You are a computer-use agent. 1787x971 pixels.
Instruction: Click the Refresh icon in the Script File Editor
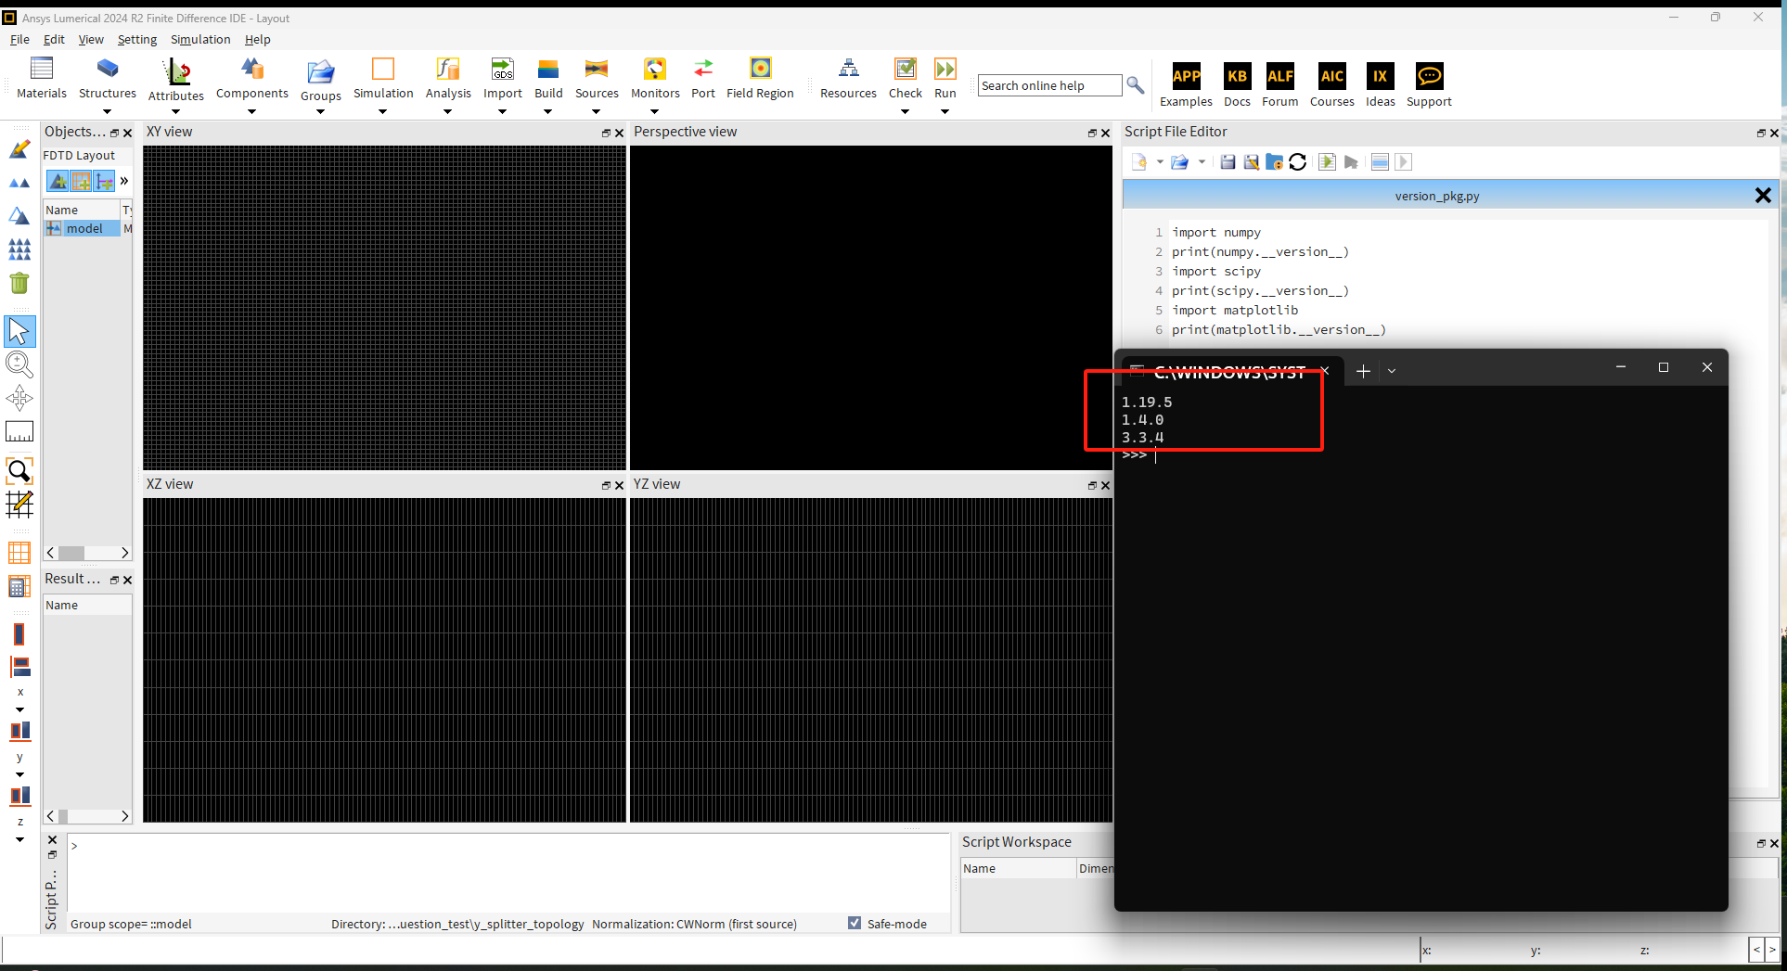[x=1297, y=161]
